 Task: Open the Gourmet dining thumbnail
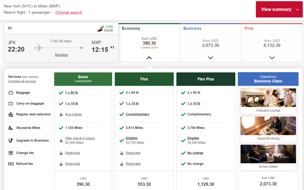268,128
